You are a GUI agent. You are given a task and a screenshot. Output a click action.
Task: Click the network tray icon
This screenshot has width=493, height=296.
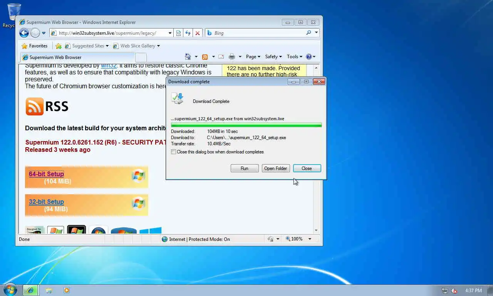click(x=445, y=291)
